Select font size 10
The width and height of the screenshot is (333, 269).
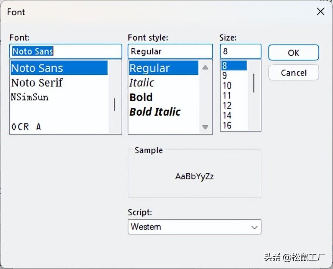tap(227, 85)
